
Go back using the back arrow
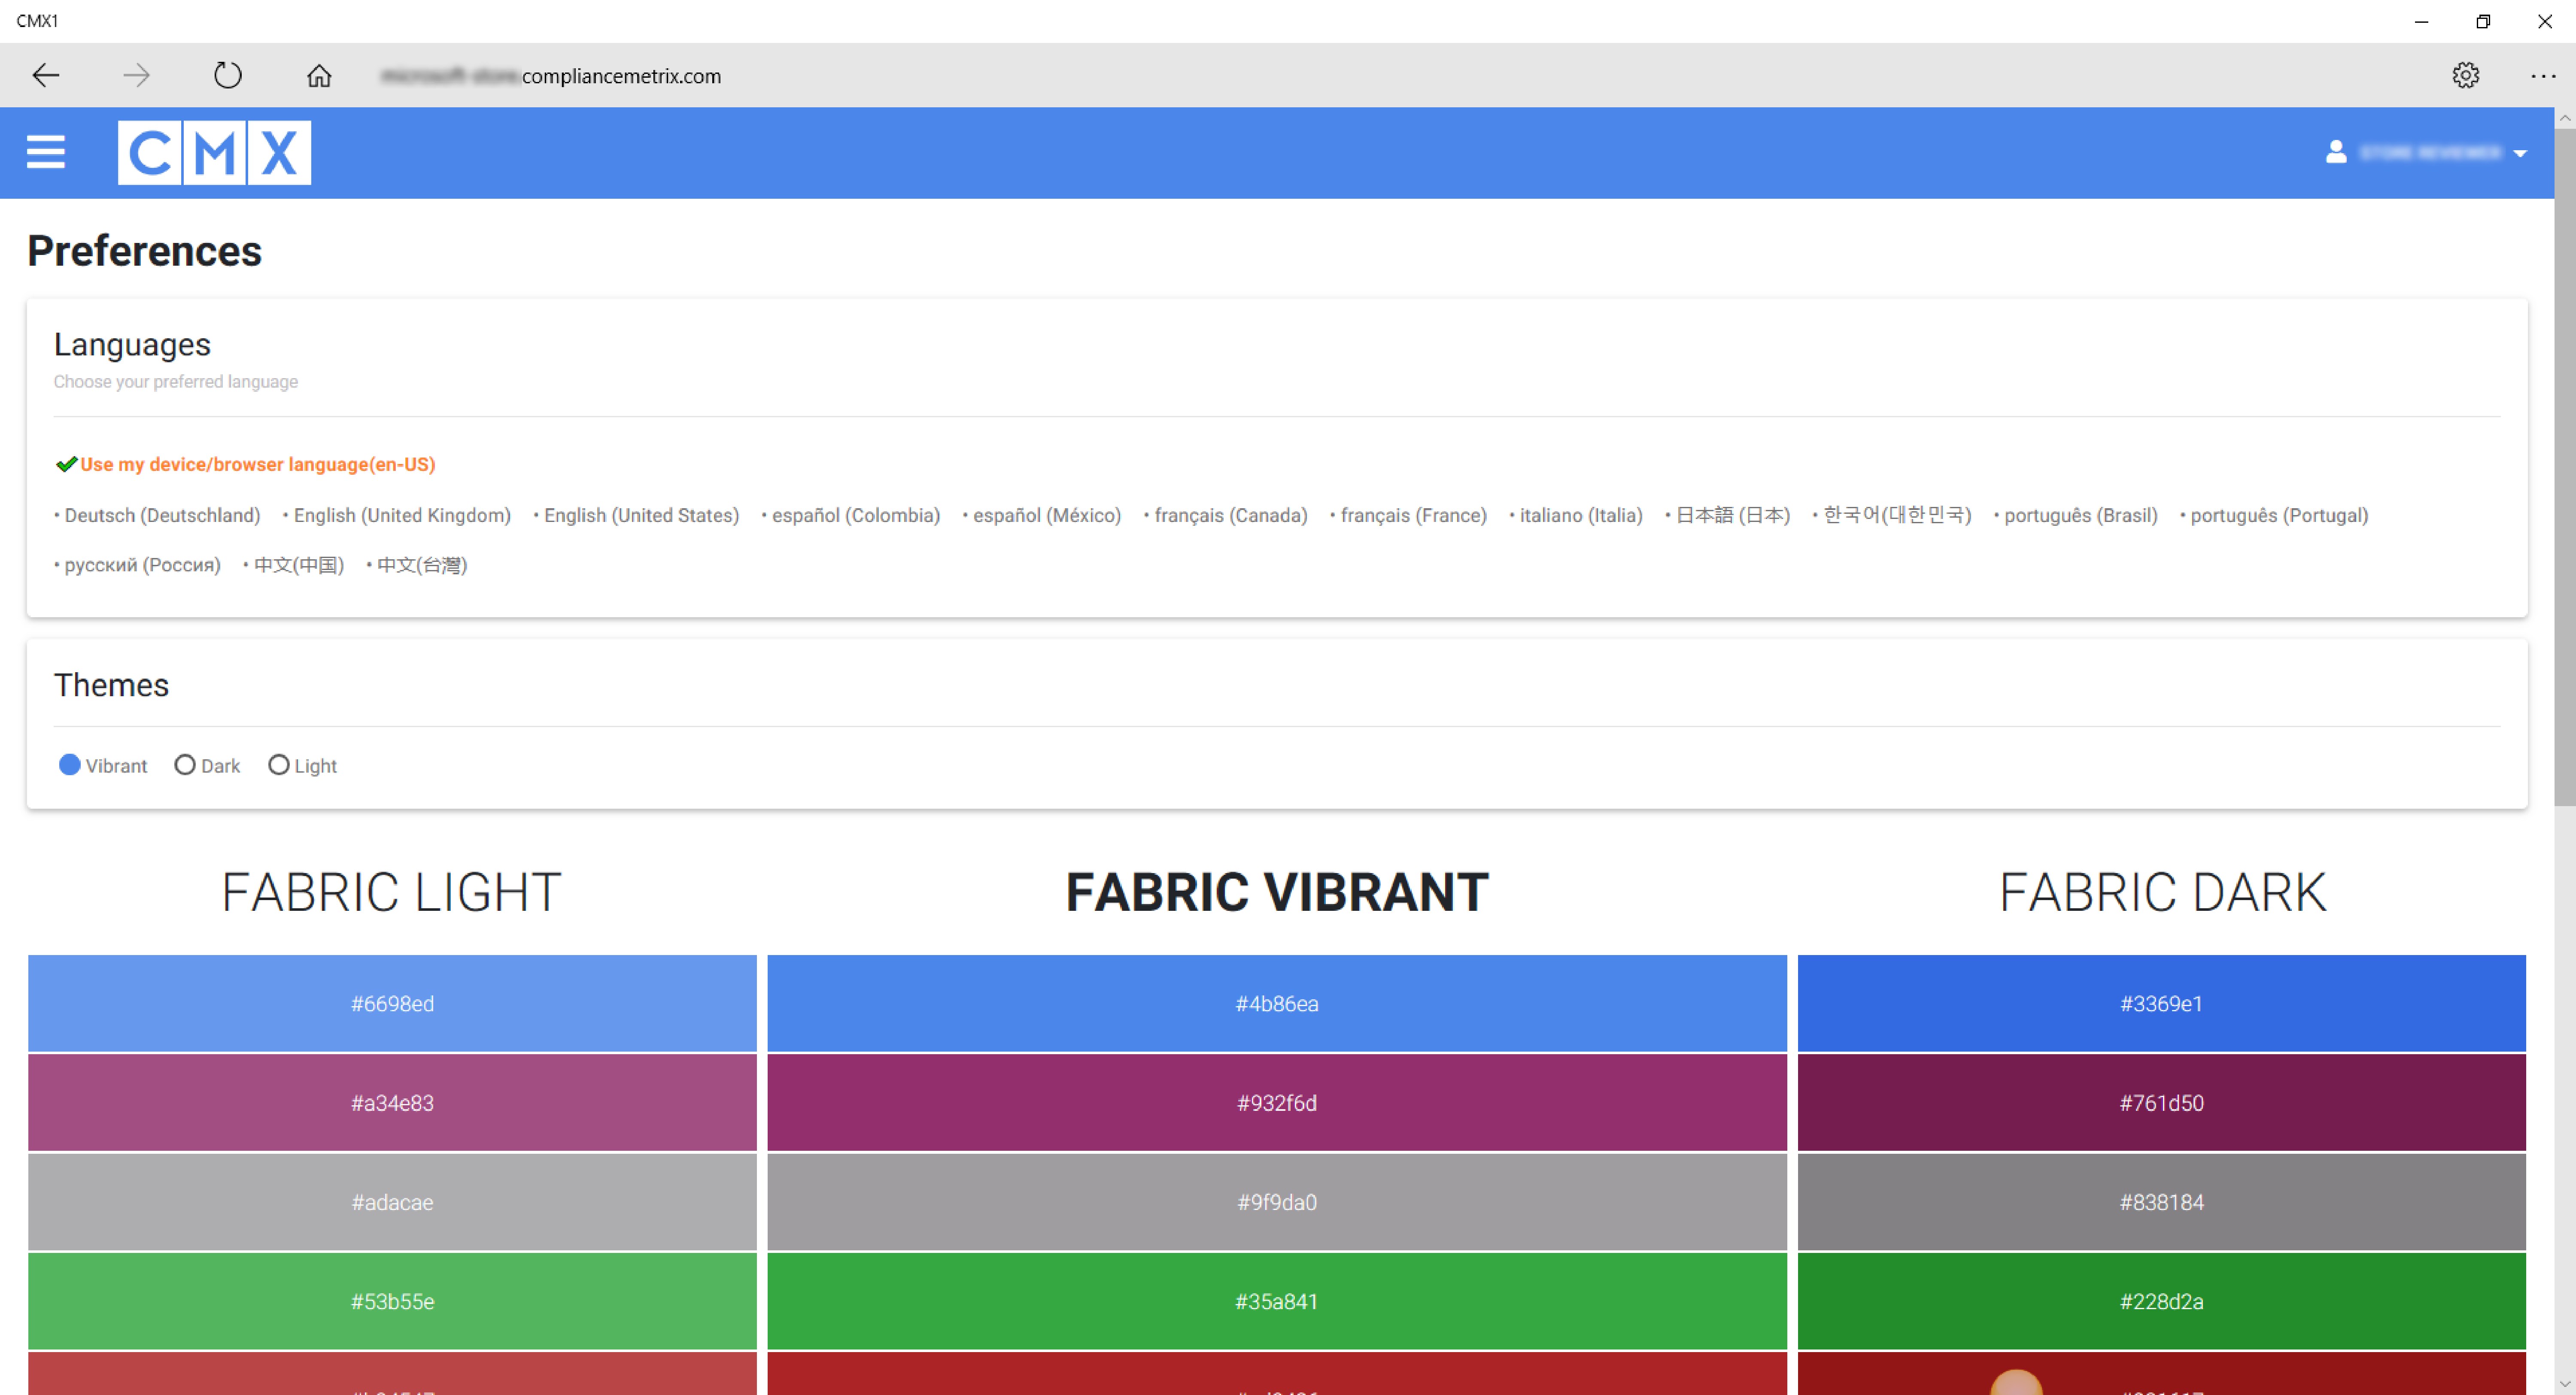pyautogui.click(x=46, y=75)
